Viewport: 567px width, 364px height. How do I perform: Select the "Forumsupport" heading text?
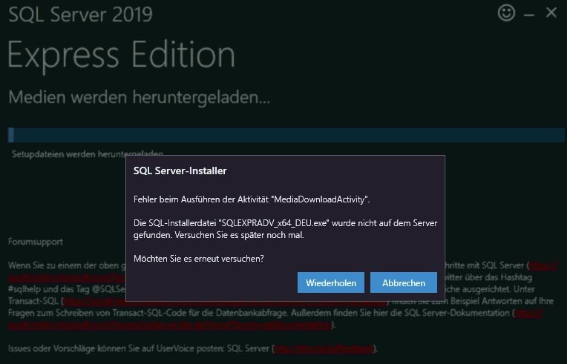click(x=36, y=242)
